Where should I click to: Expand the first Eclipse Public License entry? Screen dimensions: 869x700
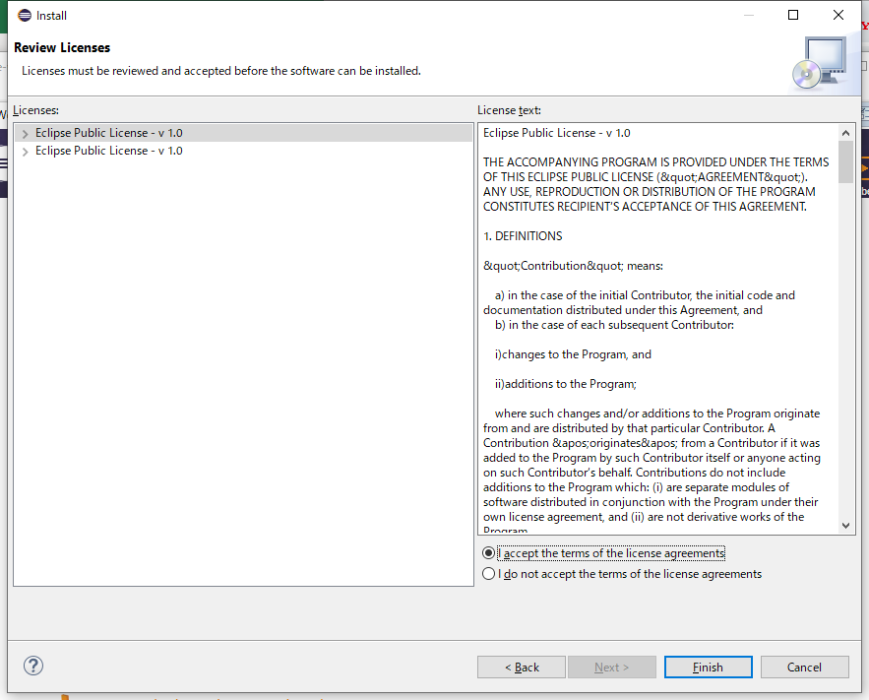25,133
